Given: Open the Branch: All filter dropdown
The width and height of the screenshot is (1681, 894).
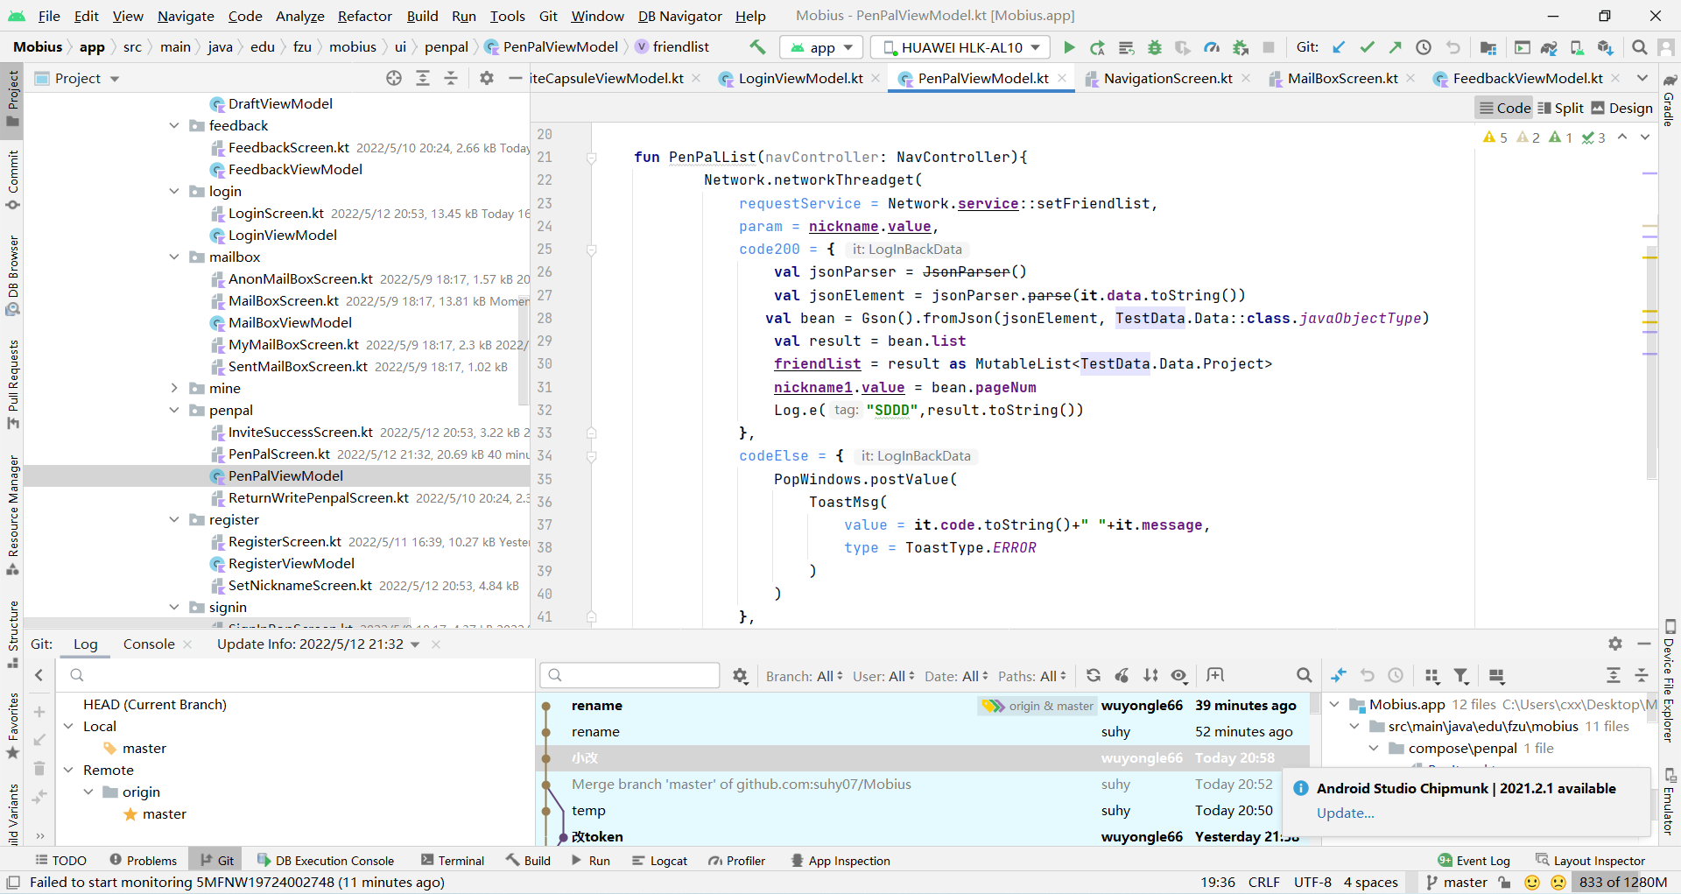Looking at the screenshot, I should click(804, 676).
